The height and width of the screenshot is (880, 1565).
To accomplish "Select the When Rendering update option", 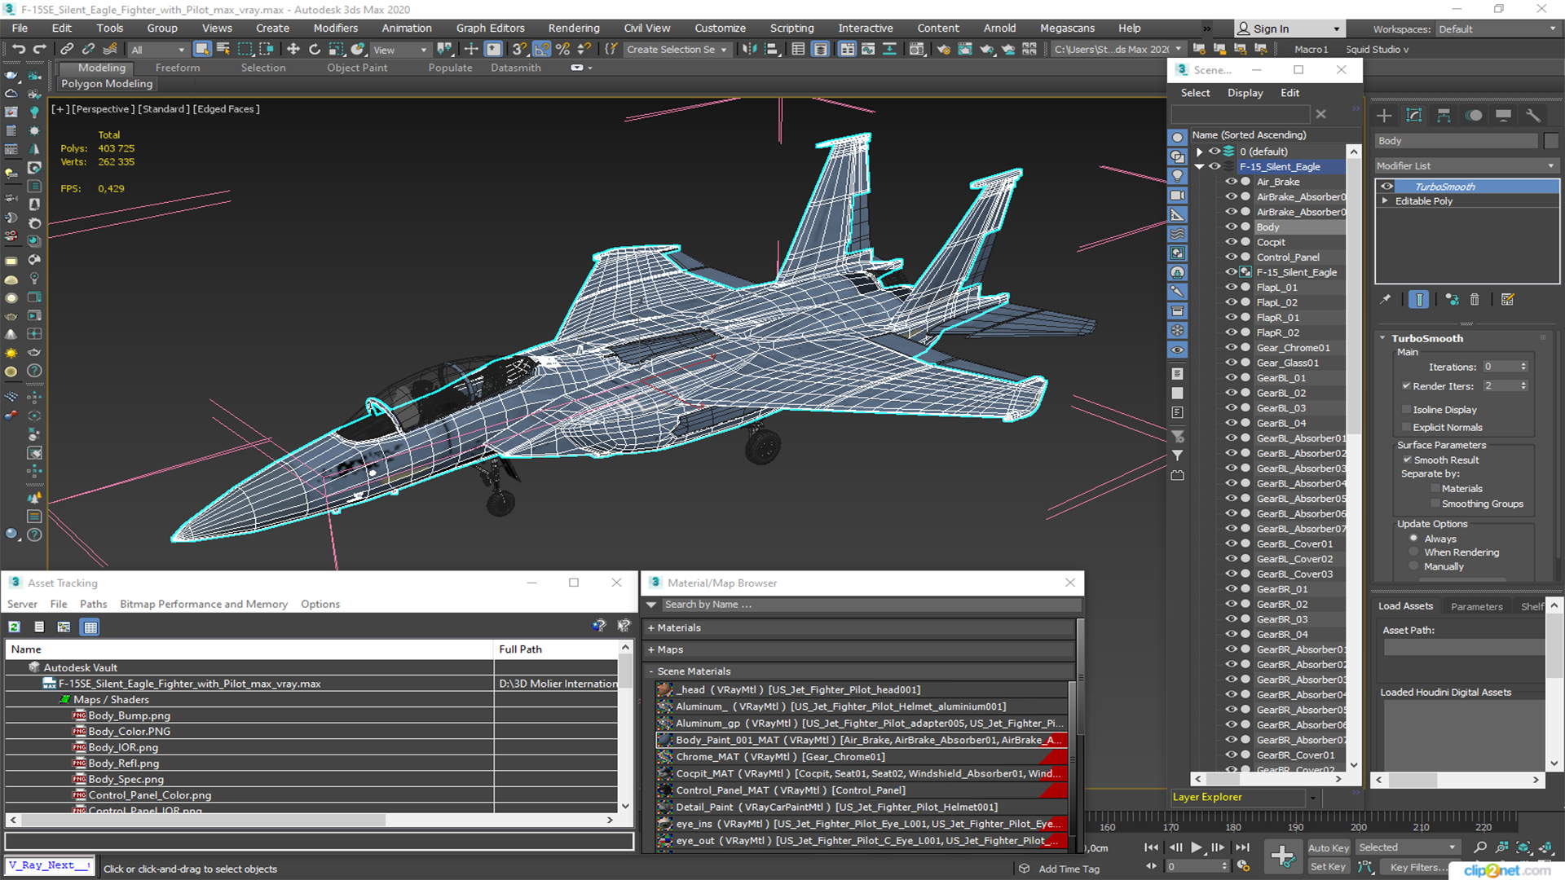I will [1413, 552].
